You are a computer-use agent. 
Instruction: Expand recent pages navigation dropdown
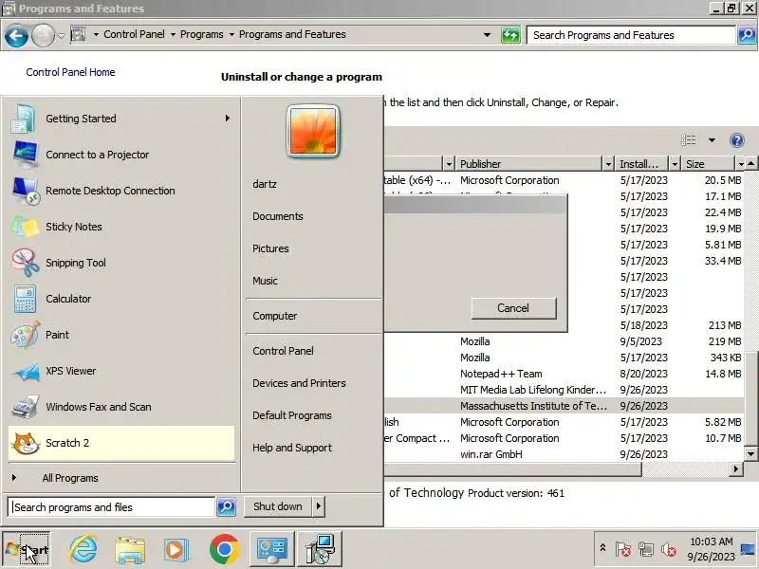coord(61,35)
